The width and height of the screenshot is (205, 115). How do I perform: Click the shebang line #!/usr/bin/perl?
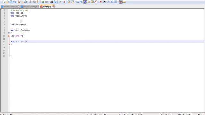coord(20,10)
